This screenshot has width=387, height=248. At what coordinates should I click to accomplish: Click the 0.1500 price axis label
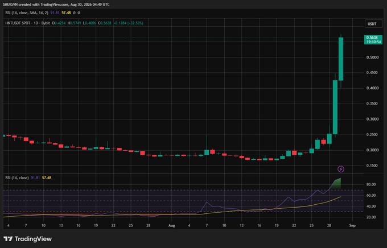pos(372,166)
